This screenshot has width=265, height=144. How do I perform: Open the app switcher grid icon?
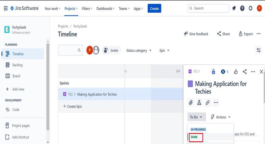click(x=6, y=8)
